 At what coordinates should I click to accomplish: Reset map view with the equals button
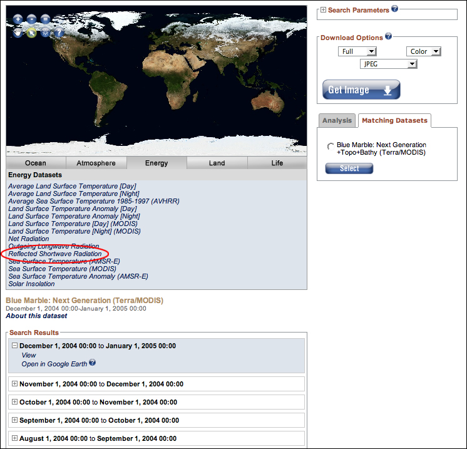pos(46,19)
